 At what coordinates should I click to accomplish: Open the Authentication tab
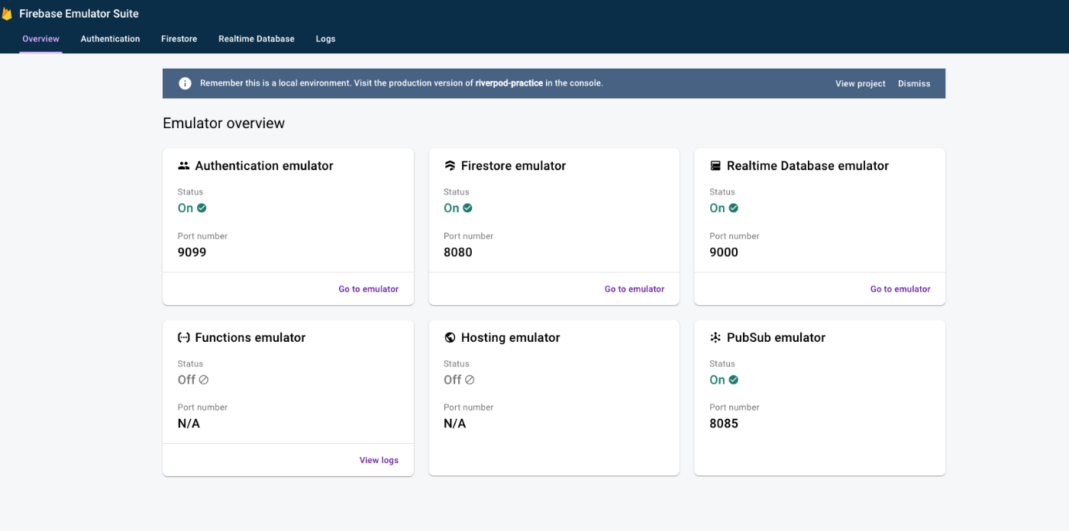point(110,39)
